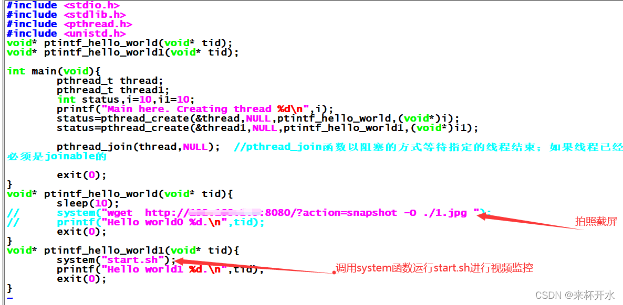Click the vim tilde empty-line marker
The height and width of the screenshot is (305, 623).
coord(10,298)
